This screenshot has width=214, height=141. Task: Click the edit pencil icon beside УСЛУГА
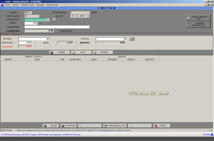click(132, 39)
